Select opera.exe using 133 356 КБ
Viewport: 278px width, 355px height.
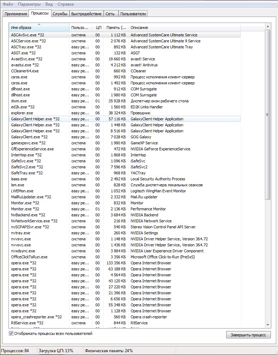coord(125,263)
